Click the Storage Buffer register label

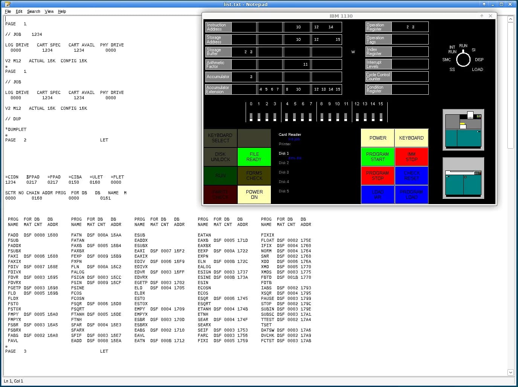point(218,52)
